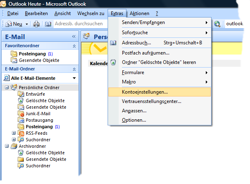Open Makro submenu
Viewport: 250px width, 184px height.
point(160,82)
